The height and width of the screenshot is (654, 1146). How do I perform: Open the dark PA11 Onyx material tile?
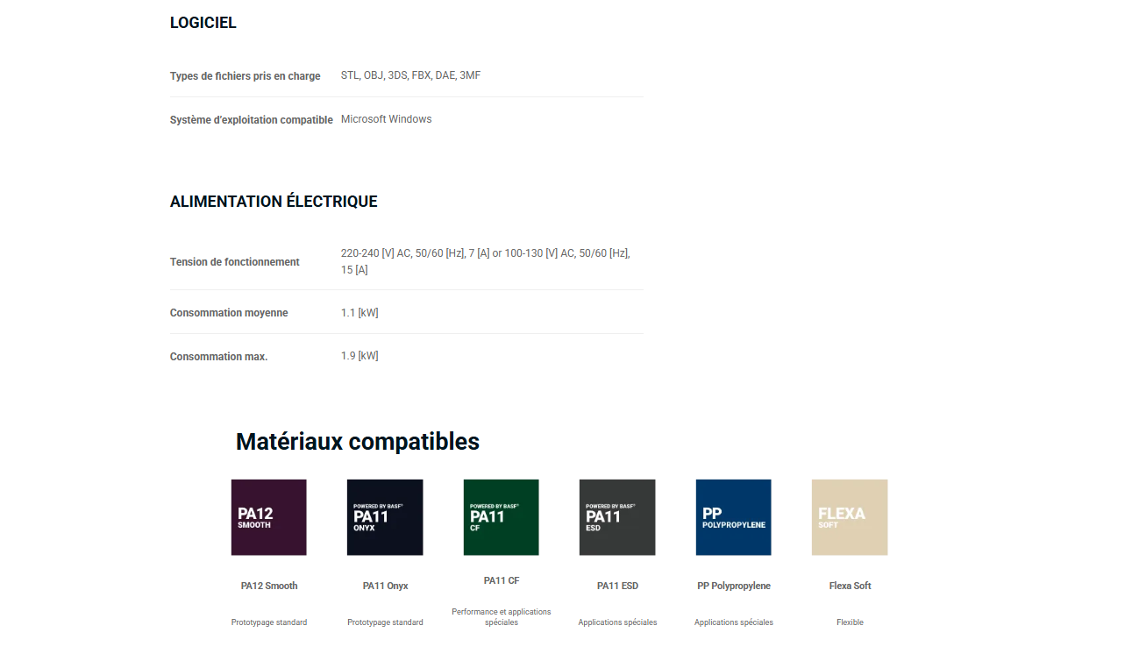[x=385, y=517]
